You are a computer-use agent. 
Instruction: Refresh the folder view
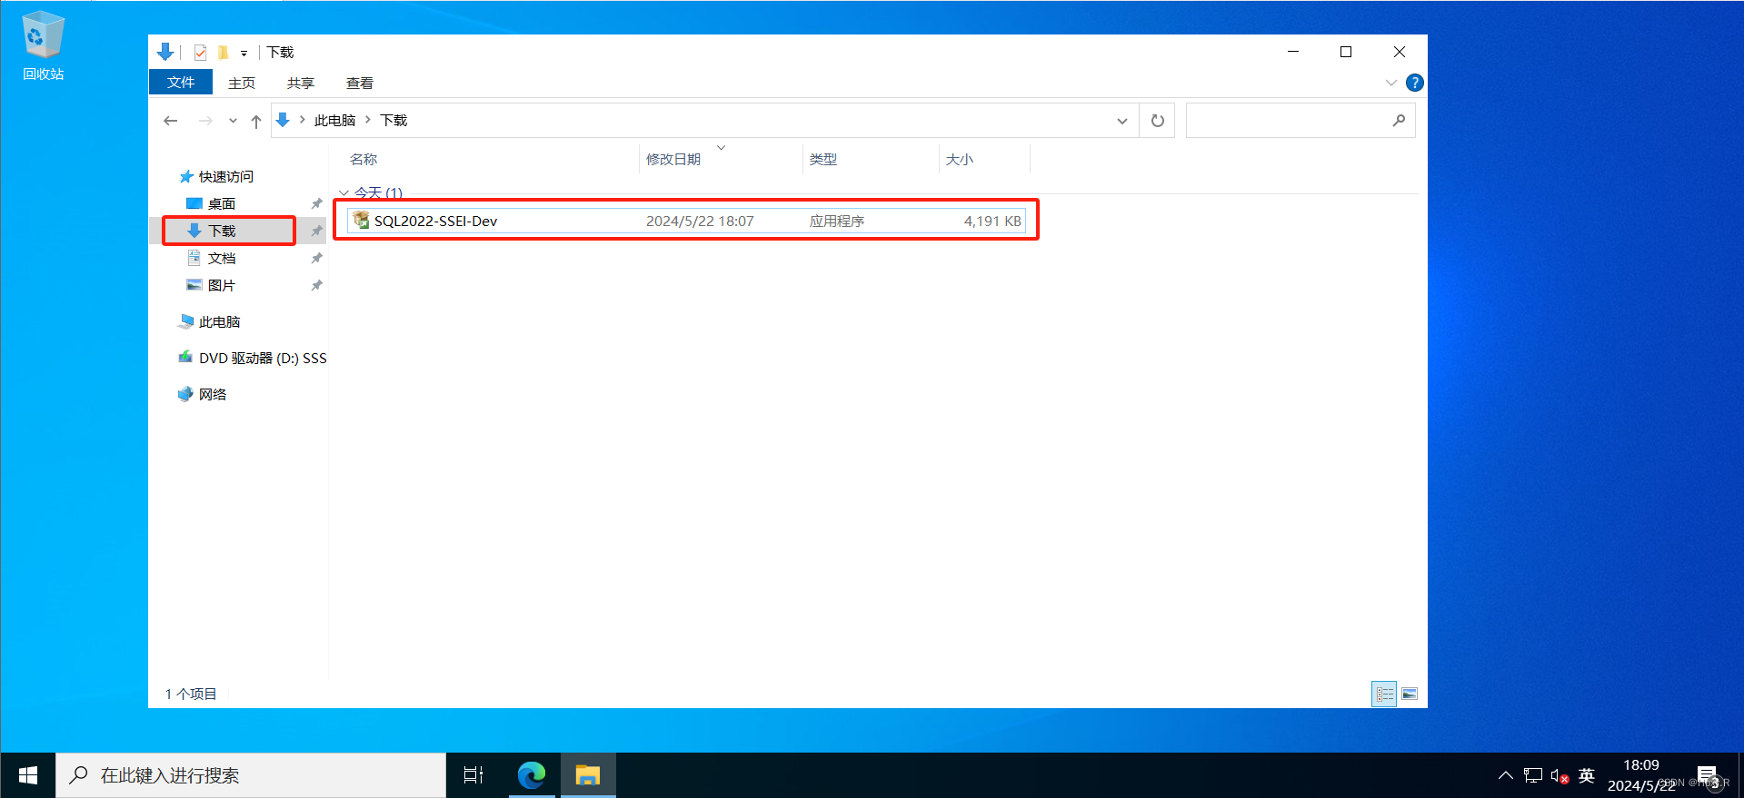pos(1158,121)
